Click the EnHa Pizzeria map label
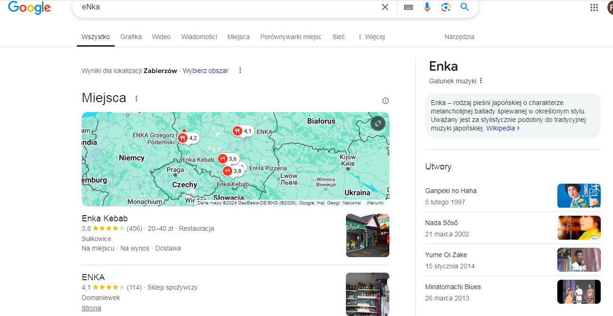The image size is (613, 316). pos(268,168)
